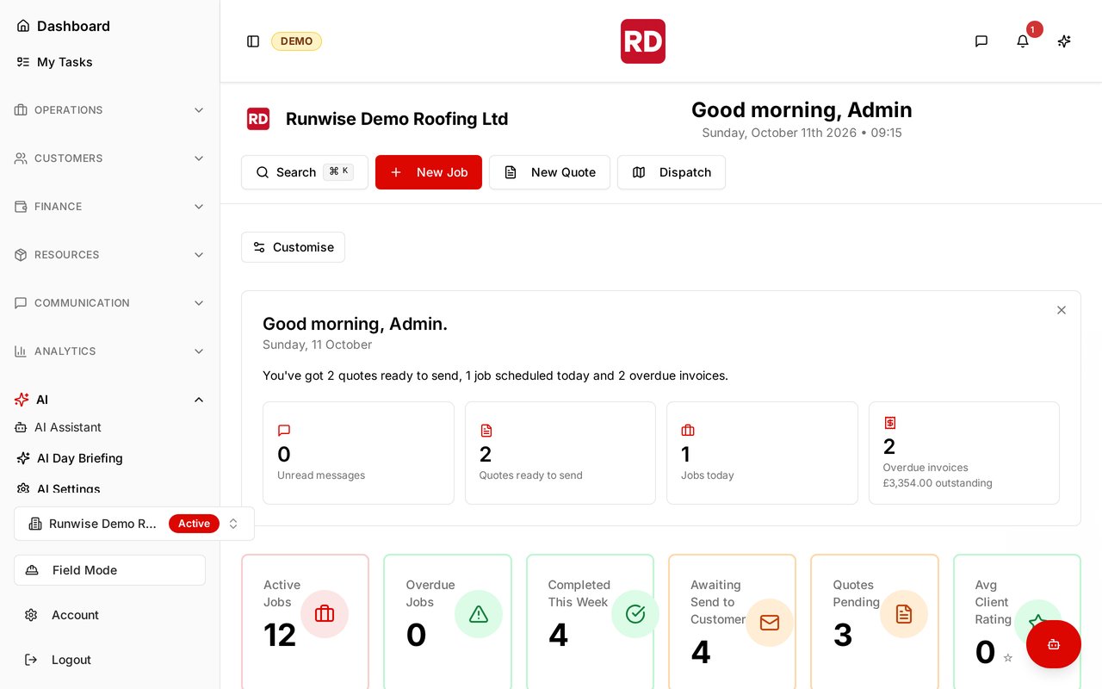
Task: Click the My Tasks checklist icon
Action: (x=23, y=62)
